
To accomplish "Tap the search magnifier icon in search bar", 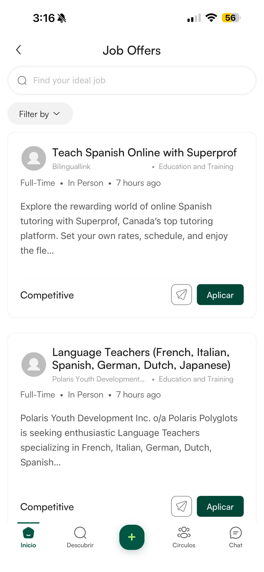I will pos(22,80).
